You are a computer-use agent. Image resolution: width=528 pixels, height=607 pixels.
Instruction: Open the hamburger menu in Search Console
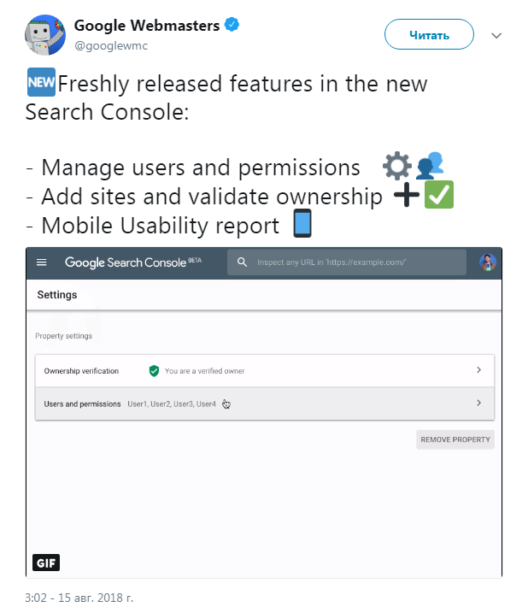[42, 262]
